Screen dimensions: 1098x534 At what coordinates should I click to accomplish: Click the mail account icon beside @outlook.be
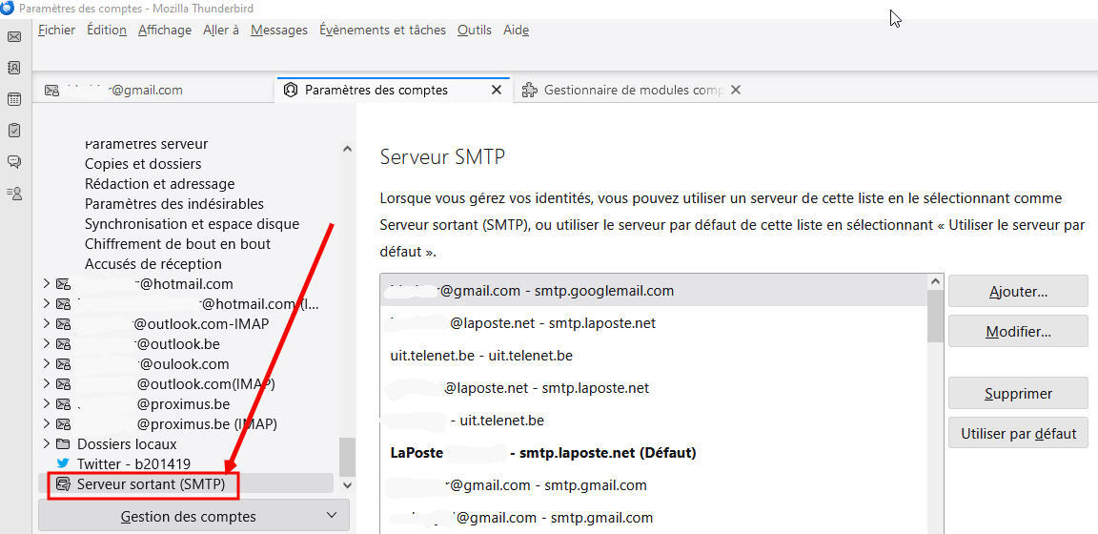click(x=64, y=344)
